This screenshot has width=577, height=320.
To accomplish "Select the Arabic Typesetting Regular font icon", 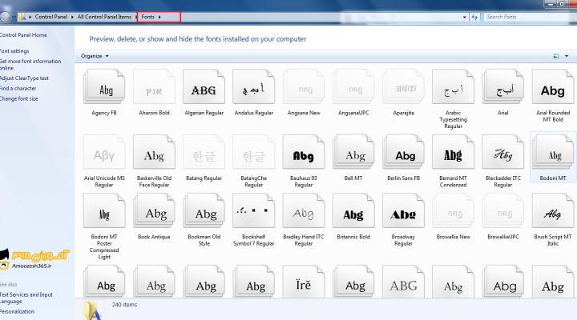I will (x=453, y=86).
